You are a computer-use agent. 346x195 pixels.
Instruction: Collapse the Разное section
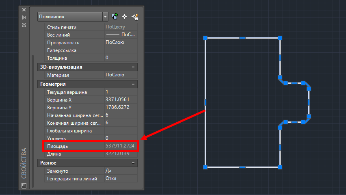[x=133, y=162]
